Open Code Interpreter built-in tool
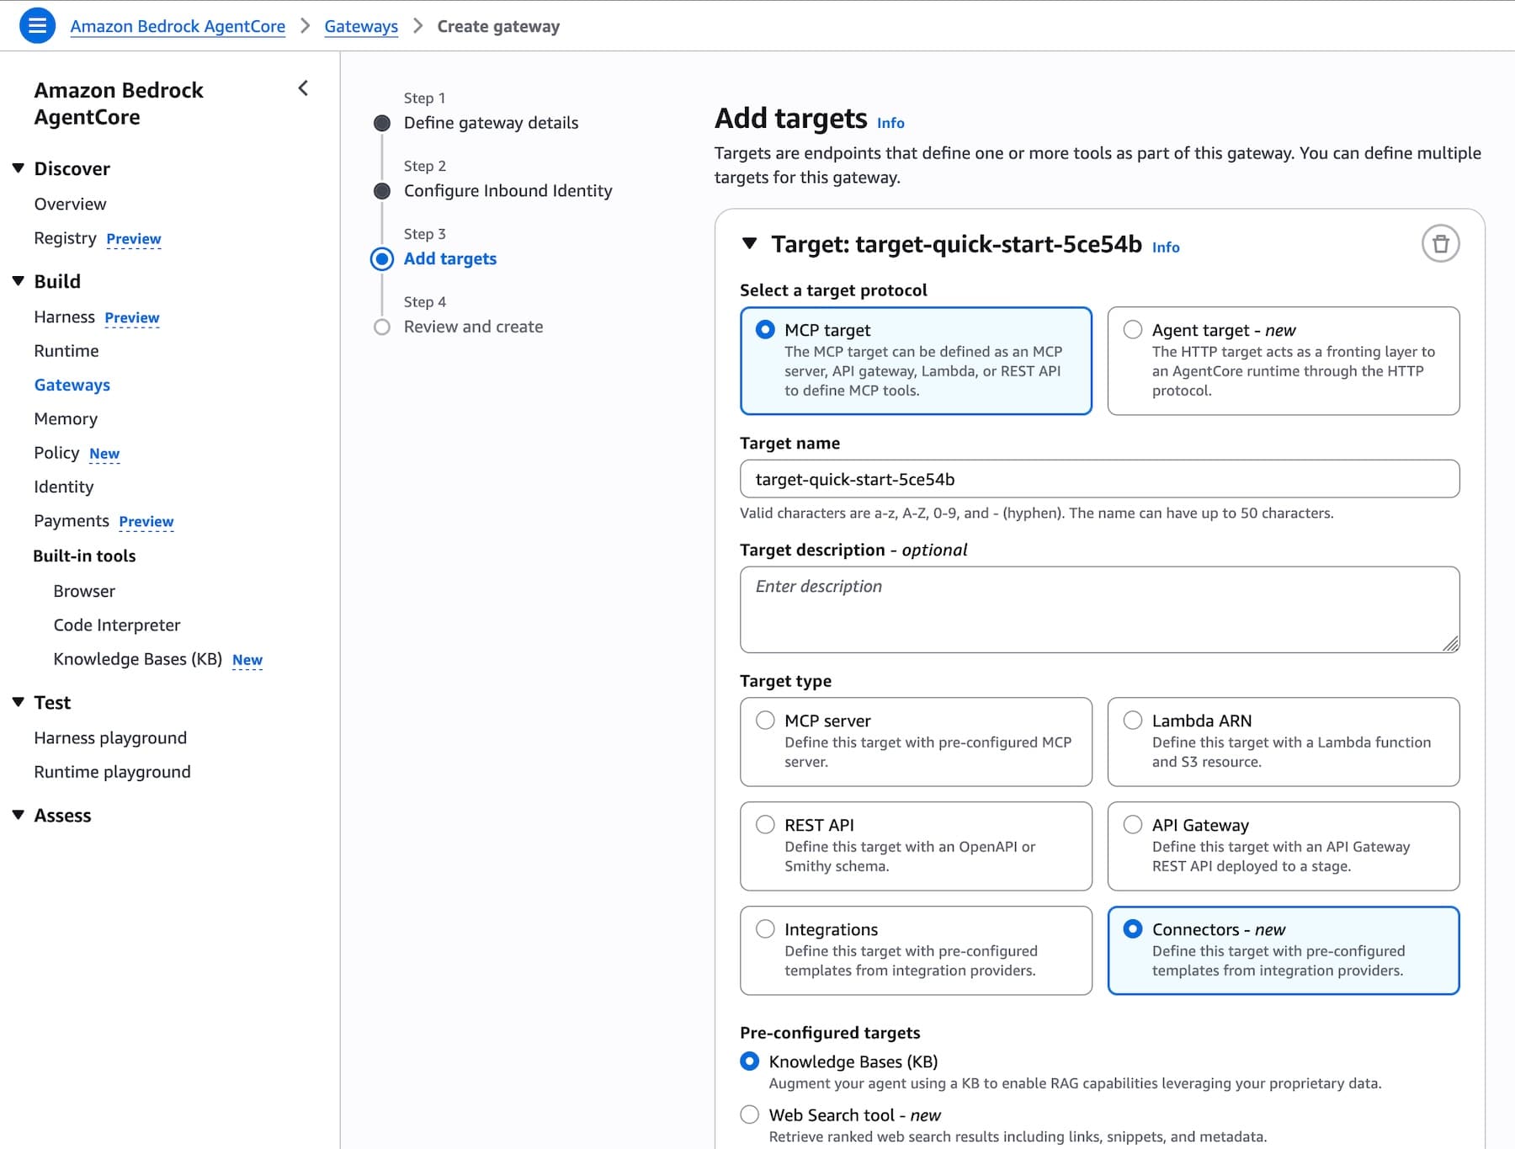This screenshot has height=1149, width=1515. [x=117, y=625]
